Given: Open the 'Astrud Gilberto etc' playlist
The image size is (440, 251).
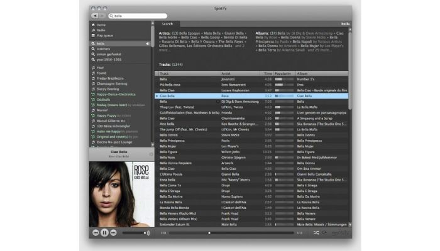Looking at the screenshot, I should pos(111,121).
